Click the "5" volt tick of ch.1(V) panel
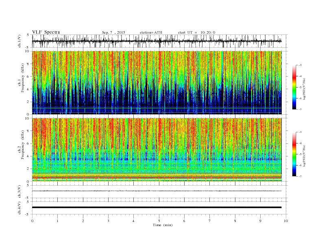Image resolution: width=322 pixels, height=248 pixels. tap(28, 35)
